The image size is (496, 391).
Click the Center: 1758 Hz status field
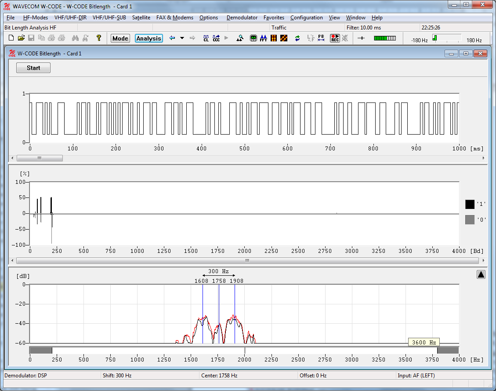pyautogui.click(x=248, y=376)
